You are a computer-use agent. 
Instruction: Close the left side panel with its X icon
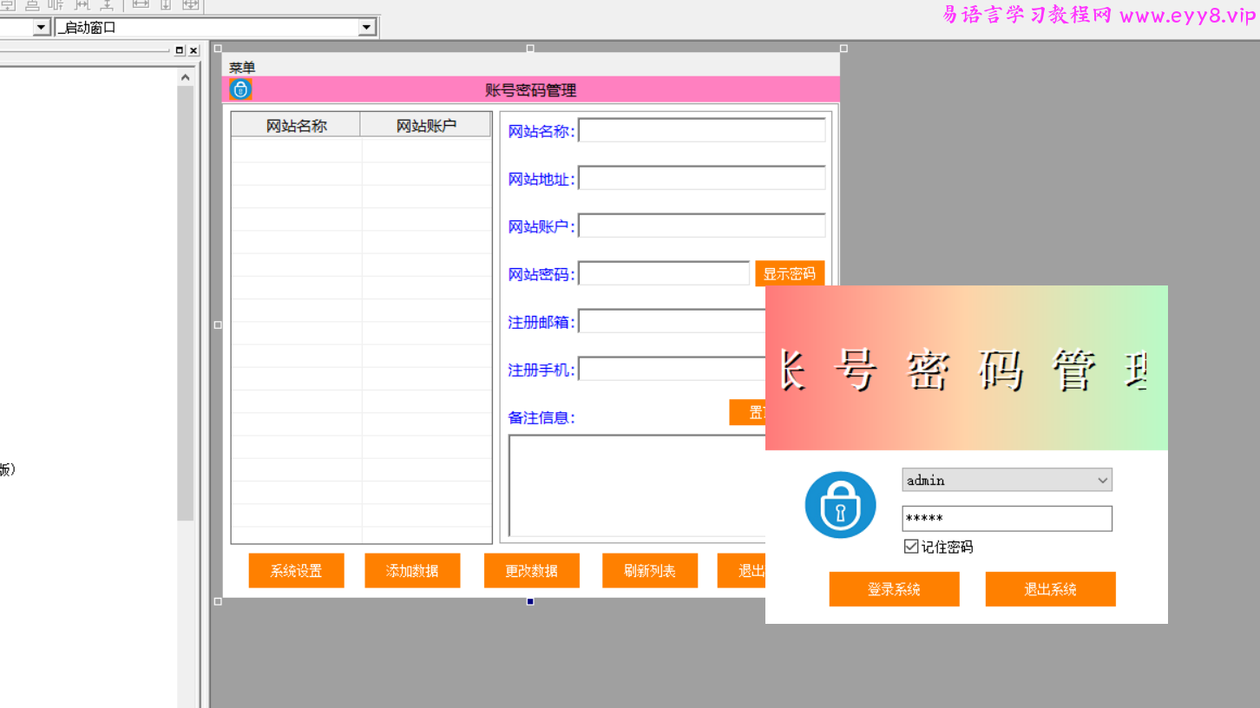coord(194,50)
